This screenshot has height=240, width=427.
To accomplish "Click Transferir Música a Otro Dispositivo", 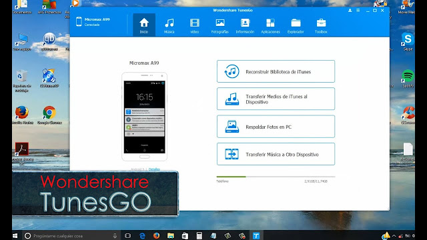I will (276, 154).
